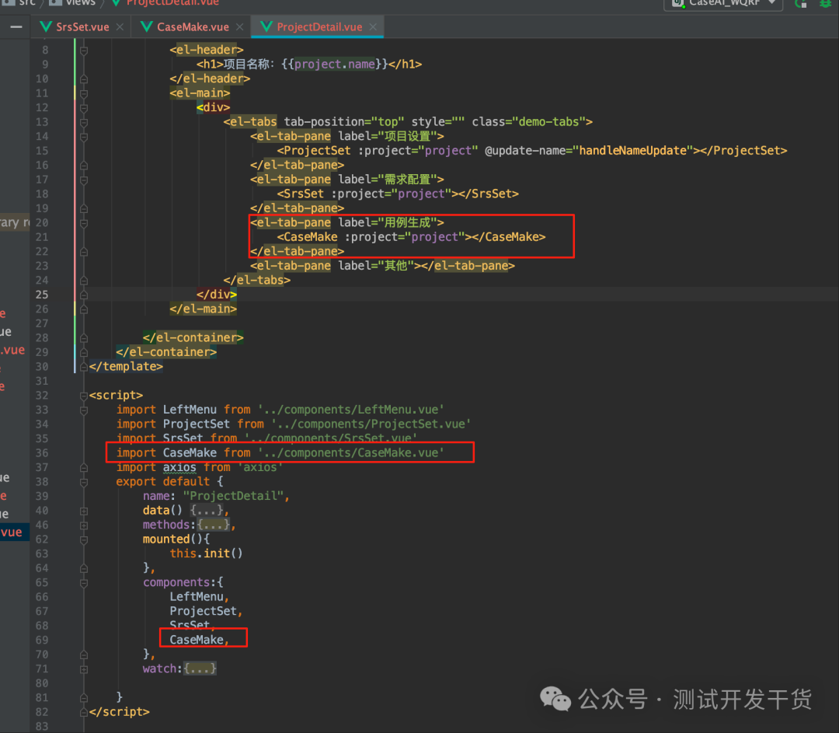This screenshot has width=839, height=733.
Task: Click the folded {...} placeholder after methods:
Action: pos(214,525)
